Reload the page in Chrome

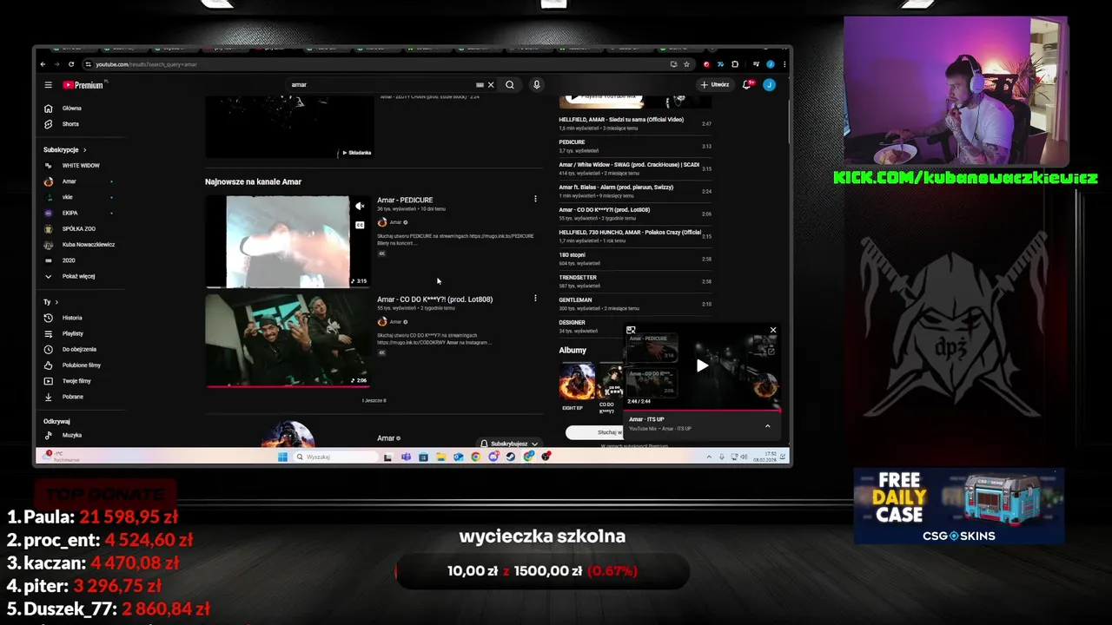pyautogui.click(x=71, y=64)
